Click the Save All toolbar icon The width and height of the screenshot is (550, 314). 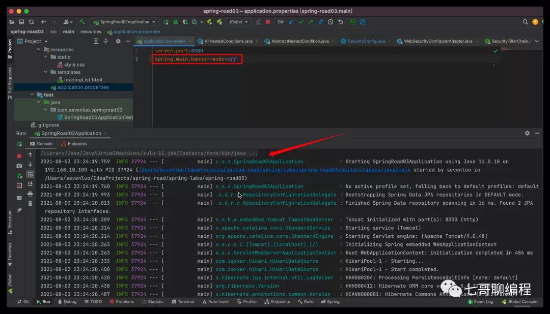click(21, 22)
